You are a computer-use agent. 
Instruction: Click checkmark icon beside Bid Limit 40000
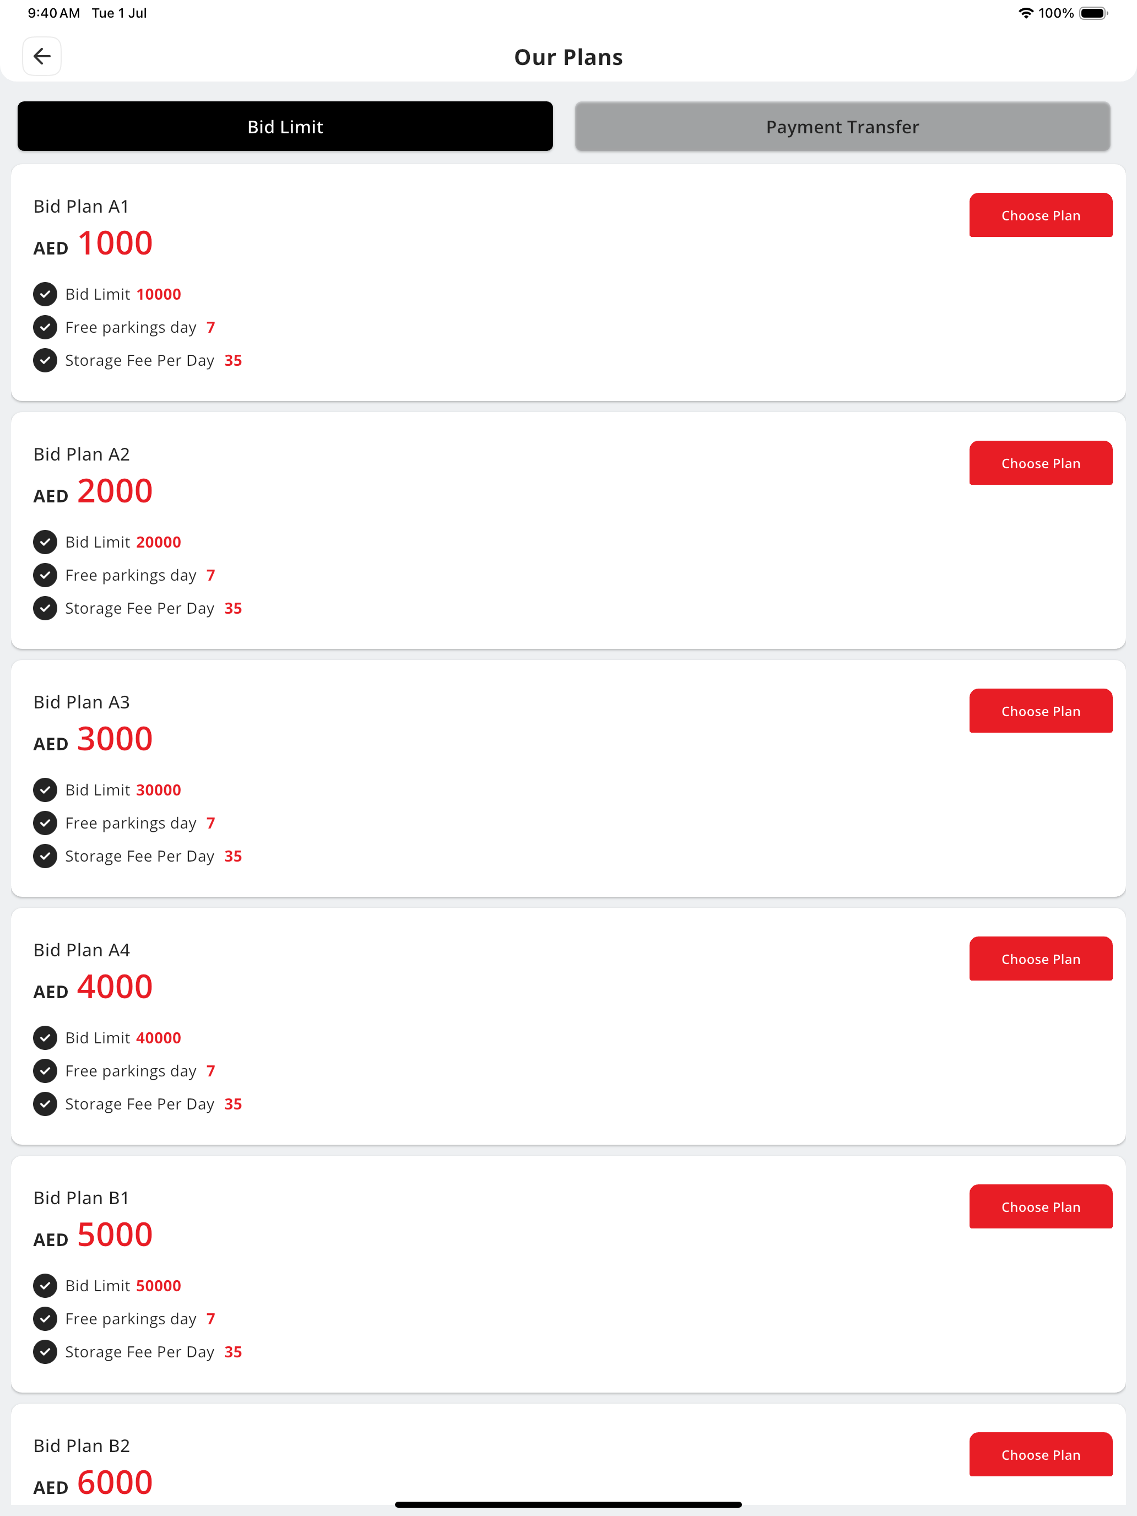(x=45, y=1038)
